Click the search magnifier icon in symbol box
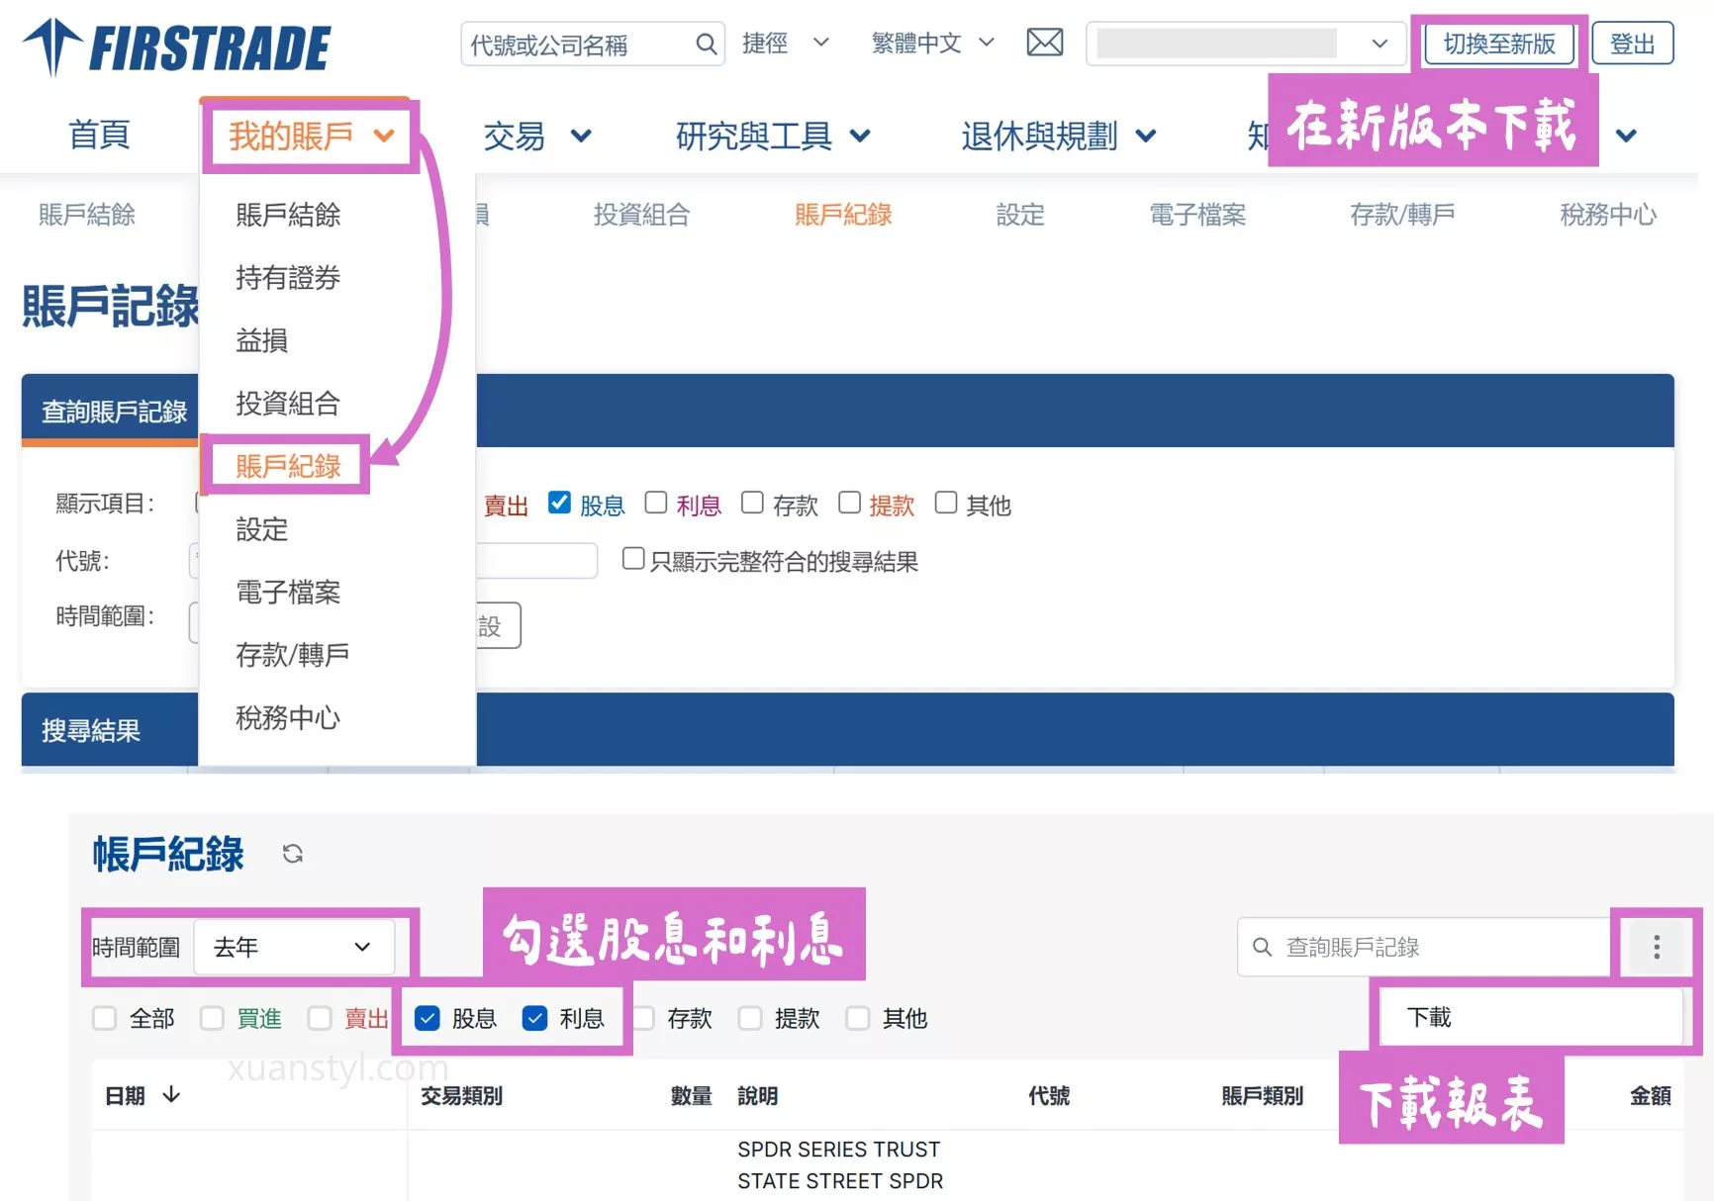Screen dimensions: 1714x1201 click(x=706, y=45)
